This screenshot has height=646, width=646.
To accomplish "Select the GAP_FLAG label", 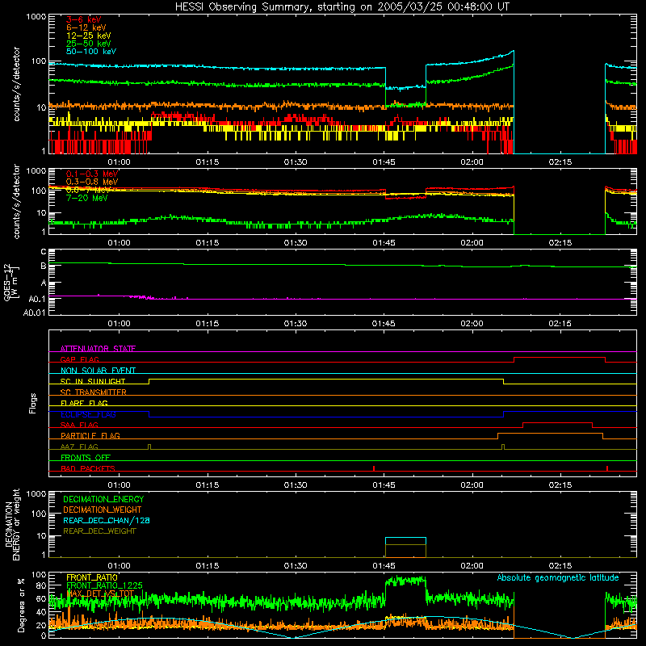I will 79,359.
